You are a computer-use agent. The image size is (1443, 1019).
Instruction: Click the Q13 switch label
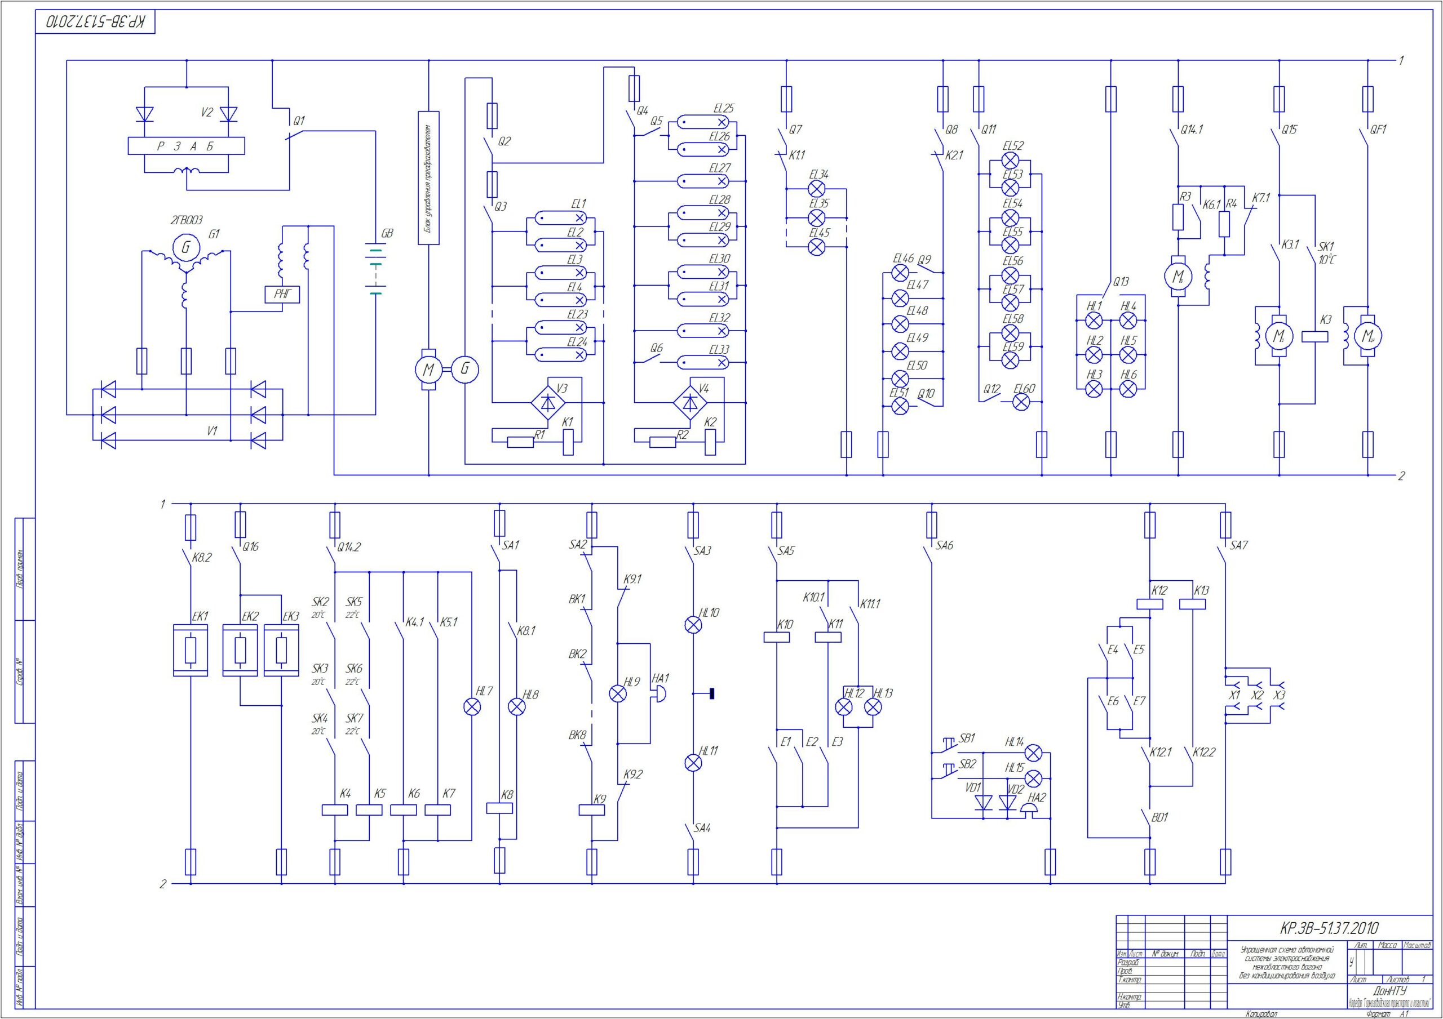click(1121, 282)
